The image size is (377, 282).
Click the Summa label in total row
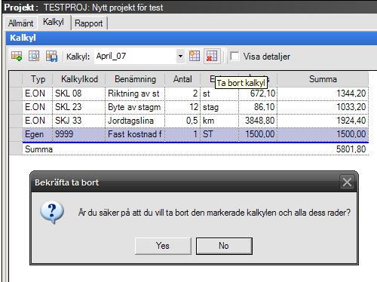(x=38, y=149)
